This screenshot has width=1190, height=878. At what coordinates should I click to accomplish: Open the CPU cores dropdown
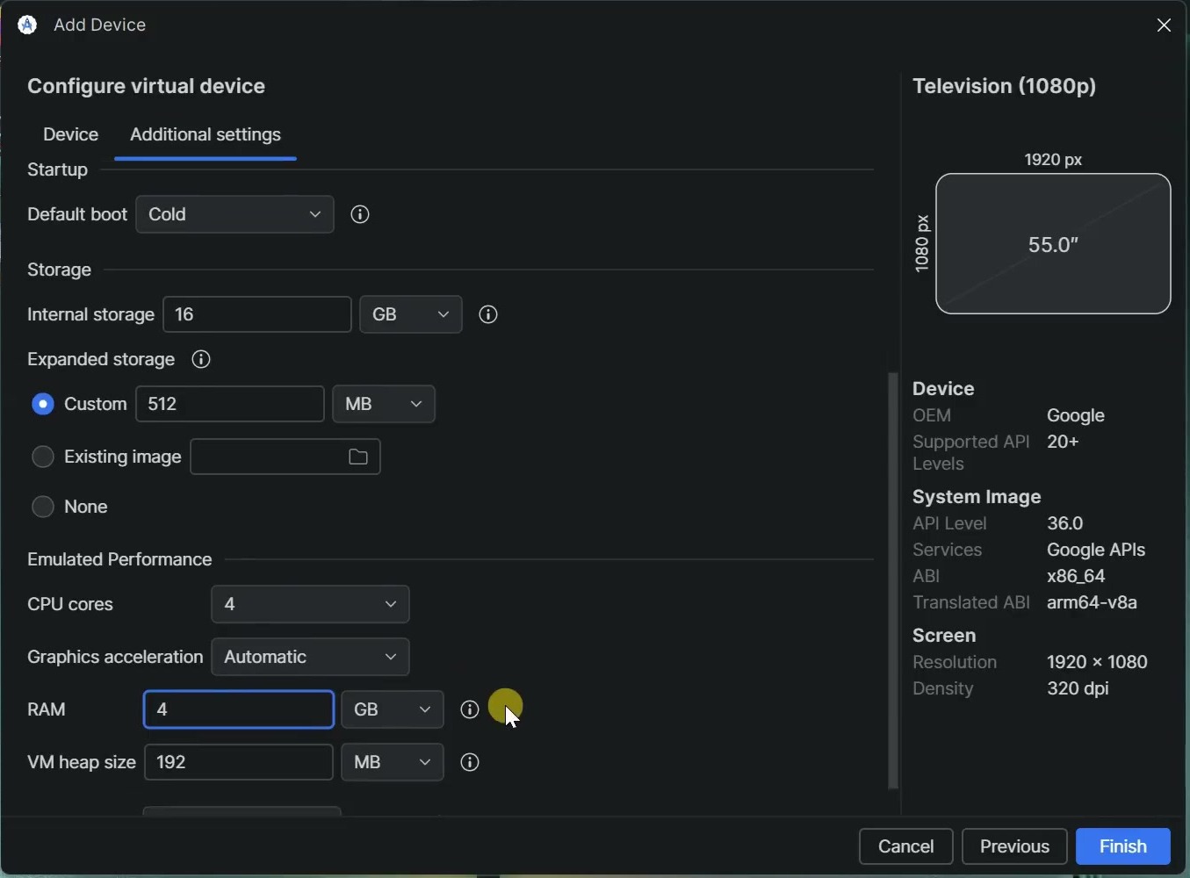point(311,605)
